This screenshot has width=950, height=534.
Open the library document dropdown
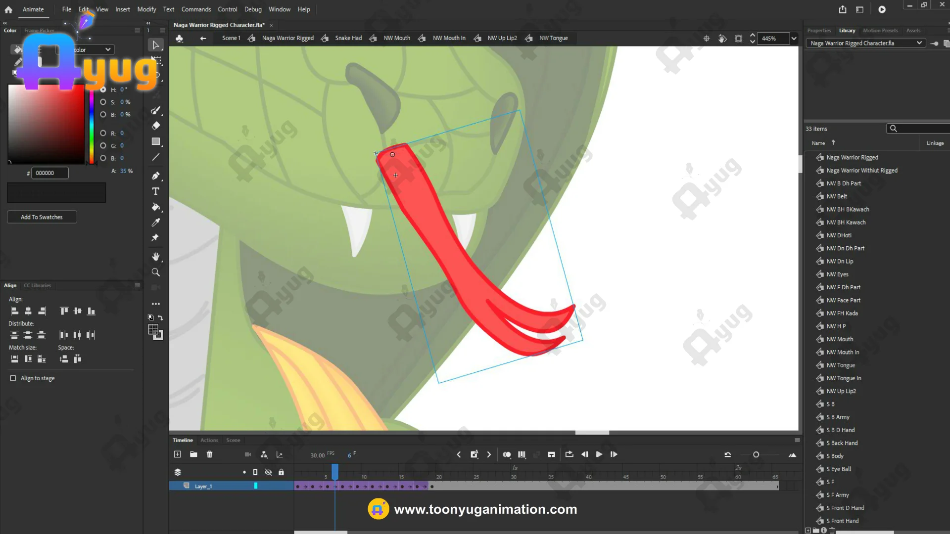(x=919, y=43)
